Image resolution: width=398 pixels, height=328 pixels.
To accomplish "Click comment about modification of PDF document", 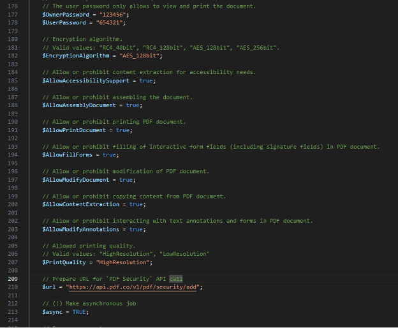I will coord(126,171).
